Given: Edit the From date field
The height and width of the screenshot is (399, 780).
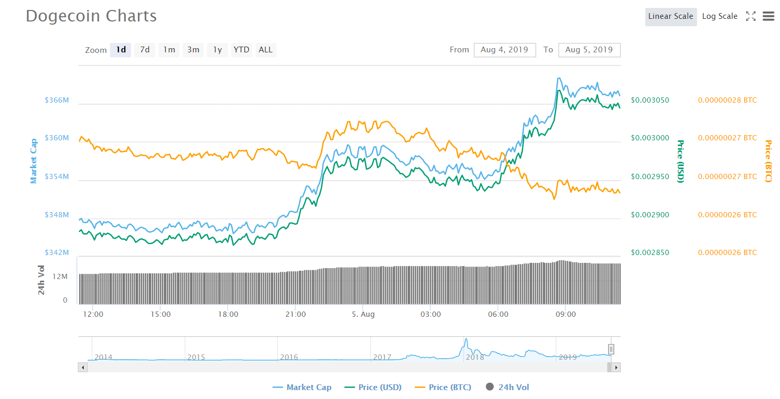Looking at the screenshot, I should click(505, 50).
